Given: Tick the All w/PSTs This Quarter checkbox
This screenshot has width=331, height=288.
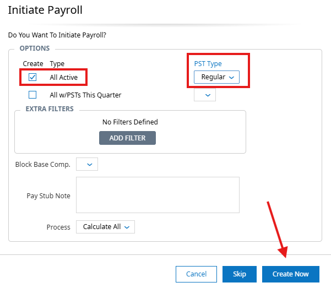Looking at the screenshot, I should [x=32, y=95].
